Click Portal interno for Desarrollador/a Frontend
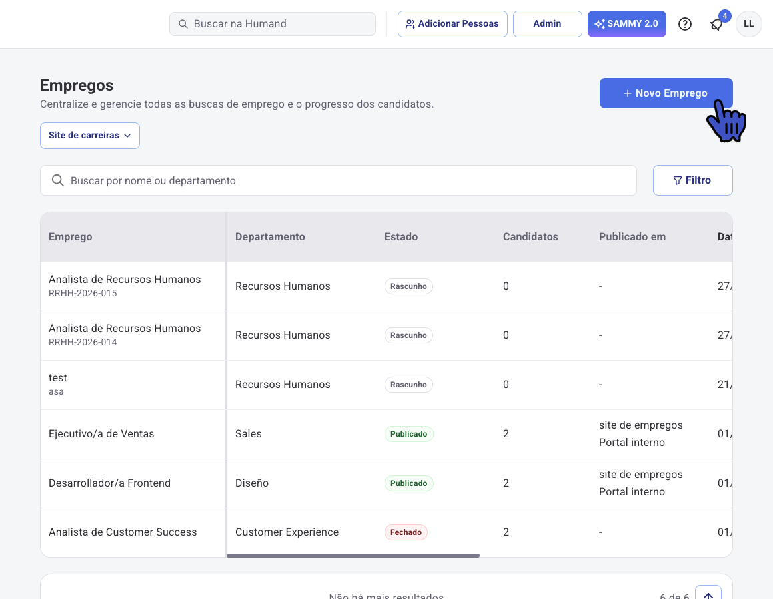 point(632,492)
